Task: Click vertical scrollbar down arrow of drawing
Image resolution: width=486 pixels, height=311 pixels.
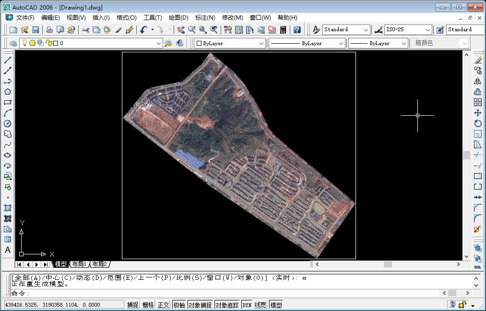Action: click(466, 257)
